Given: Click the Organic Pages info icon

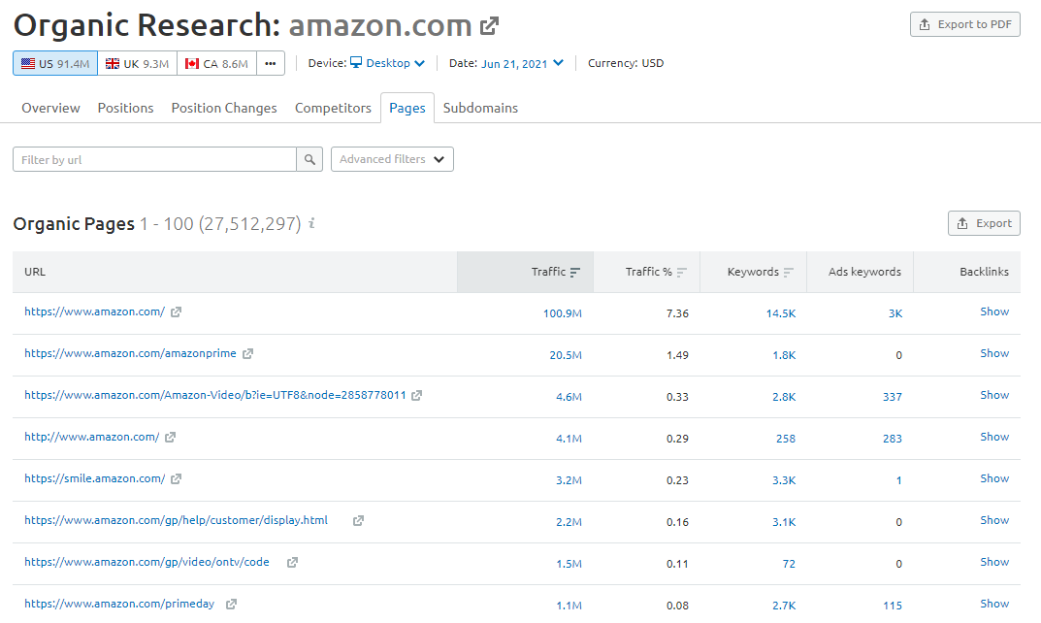Looking at the screenshot, I should click(x=311, y=224).
